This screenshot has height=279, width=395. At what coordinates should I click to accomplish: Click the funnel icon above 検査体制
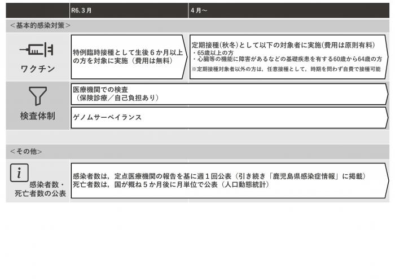click(x=37, y=96)
